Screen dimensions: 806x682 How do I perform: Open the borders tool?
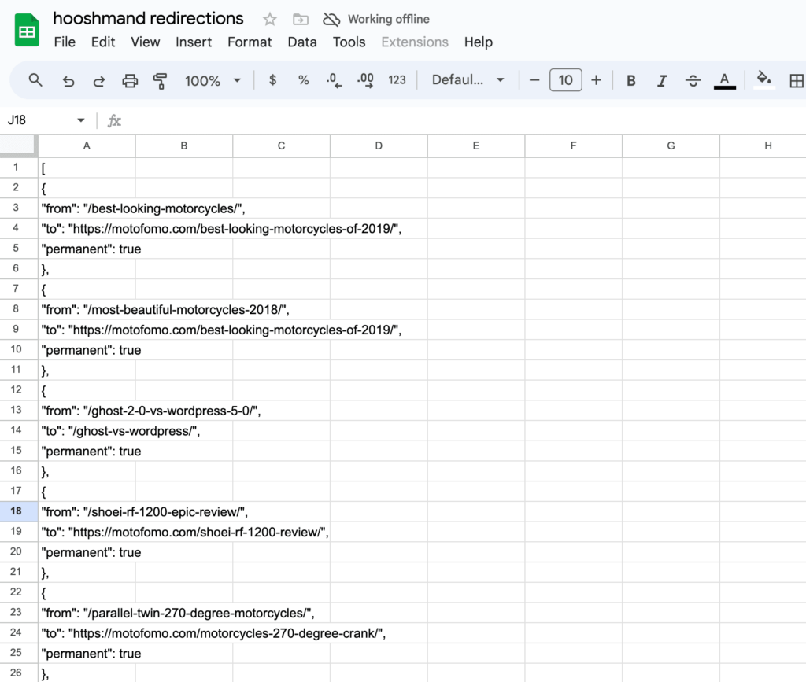click(797, 80)
